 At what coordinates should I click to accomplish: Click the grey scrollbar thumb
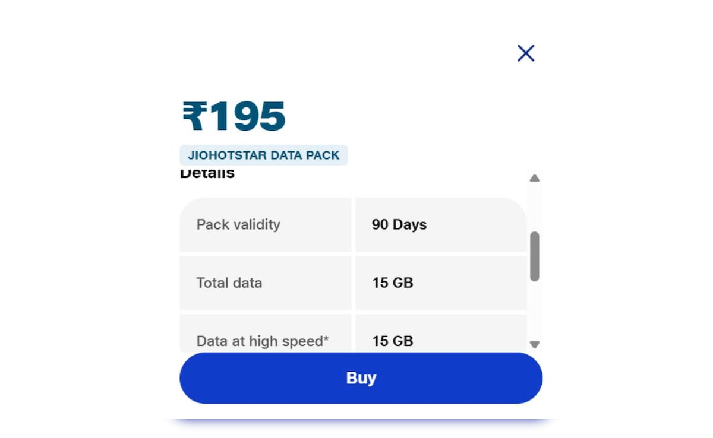(x=534, y=256)
